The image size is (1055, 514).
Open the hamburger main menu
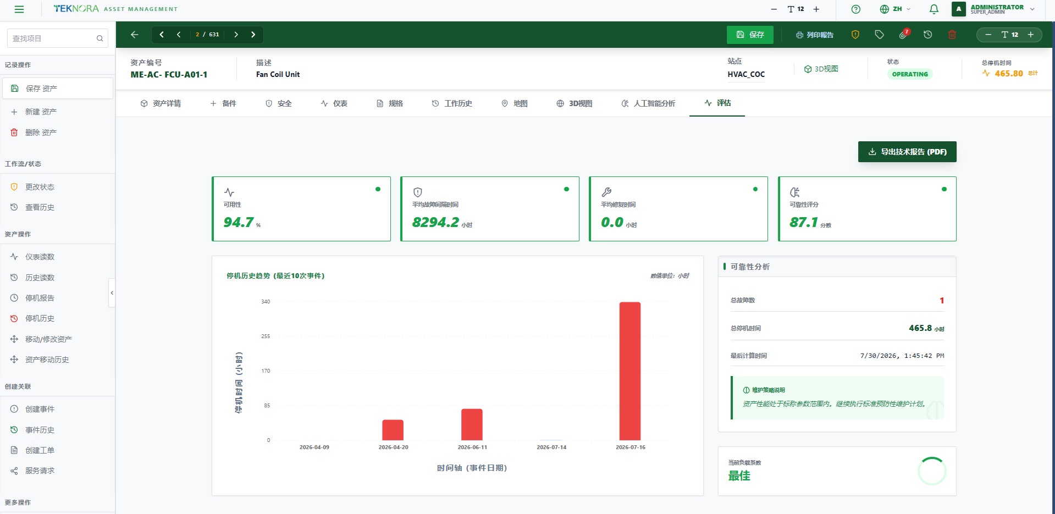[19, 9]
